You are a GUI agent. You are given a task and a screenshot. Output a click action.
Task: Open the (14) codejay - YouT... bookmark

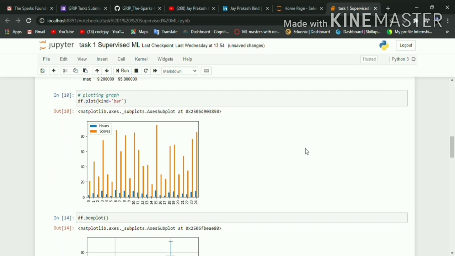coord(102,32)
